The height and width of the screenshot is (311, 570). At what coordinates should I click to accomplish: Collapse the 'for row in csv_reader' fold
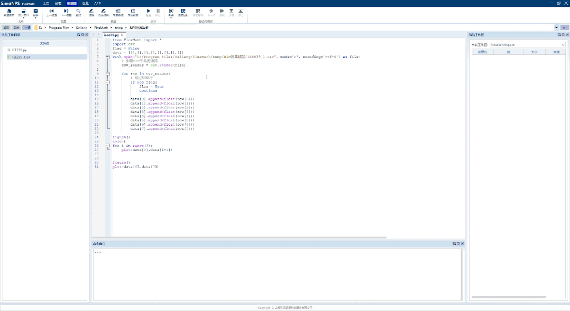[107, 73]
